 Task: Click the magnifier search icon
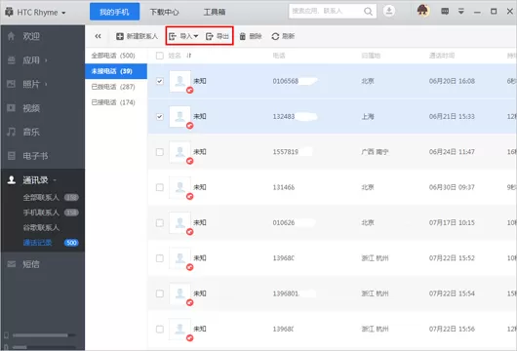click(368, 12)
